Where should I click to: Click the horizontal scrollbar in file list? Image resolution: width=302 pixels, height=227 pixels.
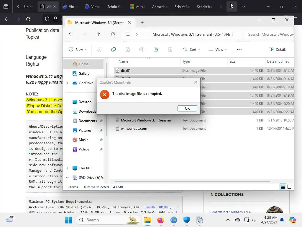click(x=192, y=181)
